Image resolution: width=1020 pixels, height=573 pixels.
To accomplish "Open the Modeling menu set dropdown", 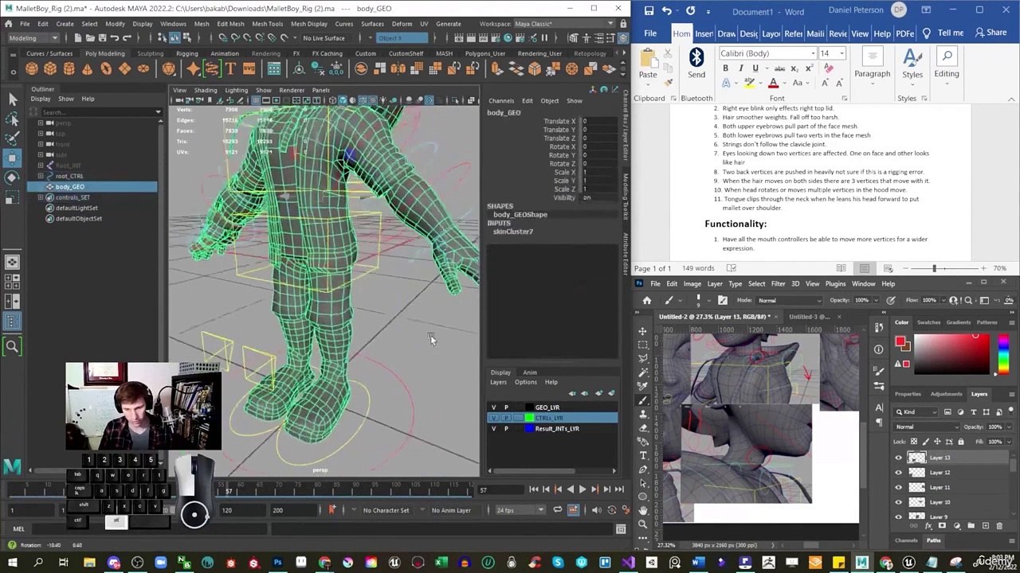I will click(33, 38).
